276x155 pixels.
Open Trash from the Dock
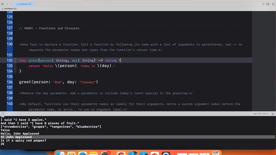pyautogui.click(x=216, y=153)
